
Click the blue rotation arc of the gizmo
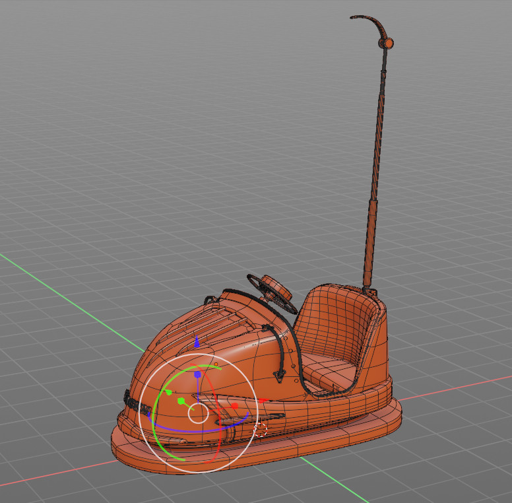point(196,430)
